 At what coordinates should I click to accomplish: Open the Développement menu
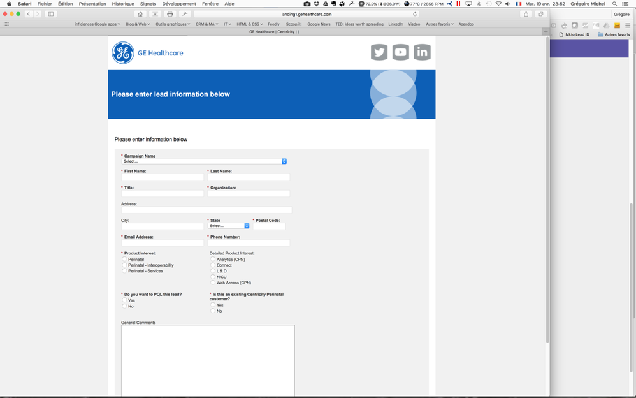coord(179,4)
